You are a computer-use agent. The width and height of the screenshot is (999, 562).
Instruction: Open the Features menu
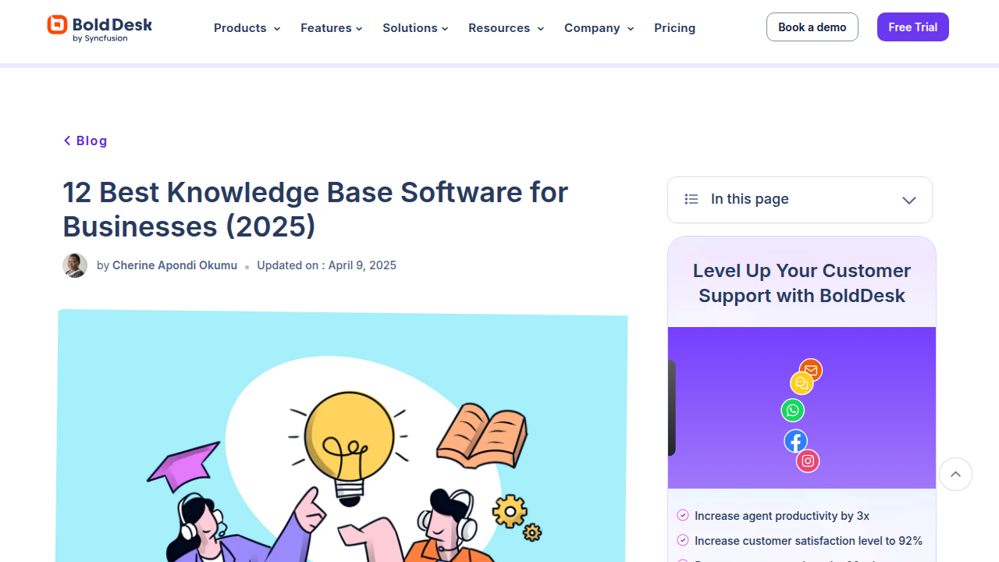(x=332, y=28)
